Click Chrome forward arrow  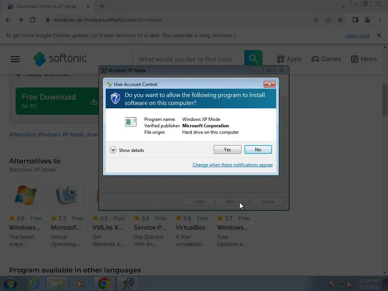coord(20,20)
